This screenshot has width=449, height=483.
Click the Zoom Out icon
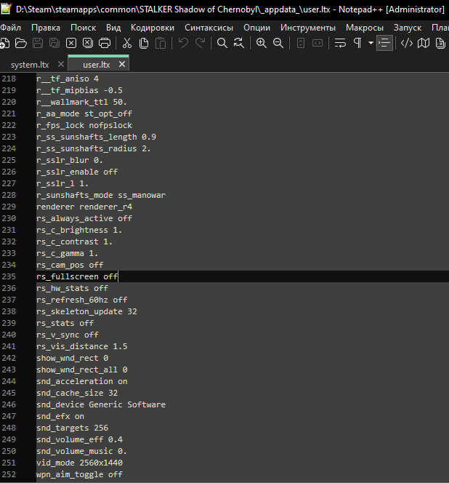[x=278, y=43]
